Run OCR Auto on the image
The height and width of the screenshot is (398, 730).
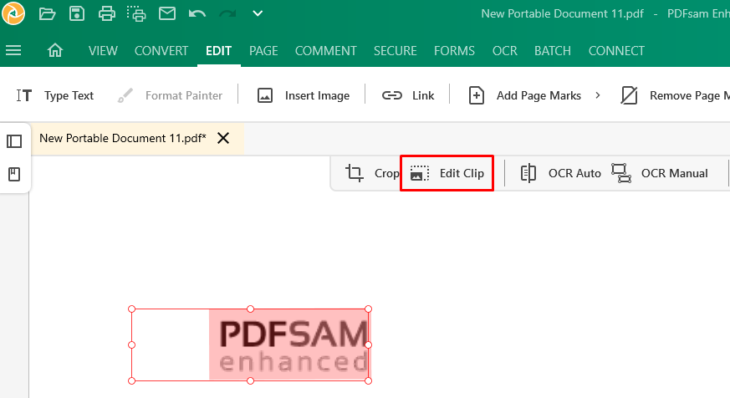560,173
